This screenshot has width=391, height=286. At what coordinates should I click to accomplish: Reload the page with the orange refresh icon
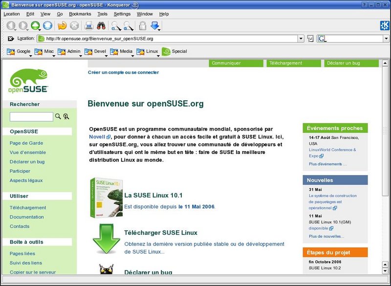point(62,25)
